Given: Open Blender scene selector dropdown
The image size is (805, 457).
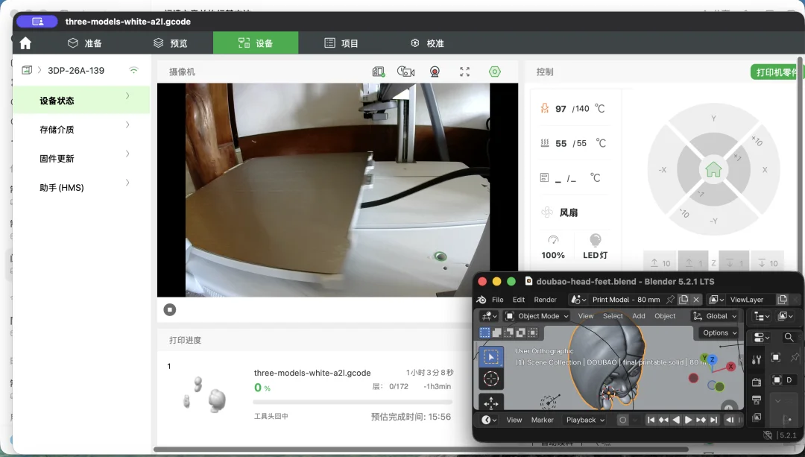Looking at the screenshot, I should click(x=578, y=300).
